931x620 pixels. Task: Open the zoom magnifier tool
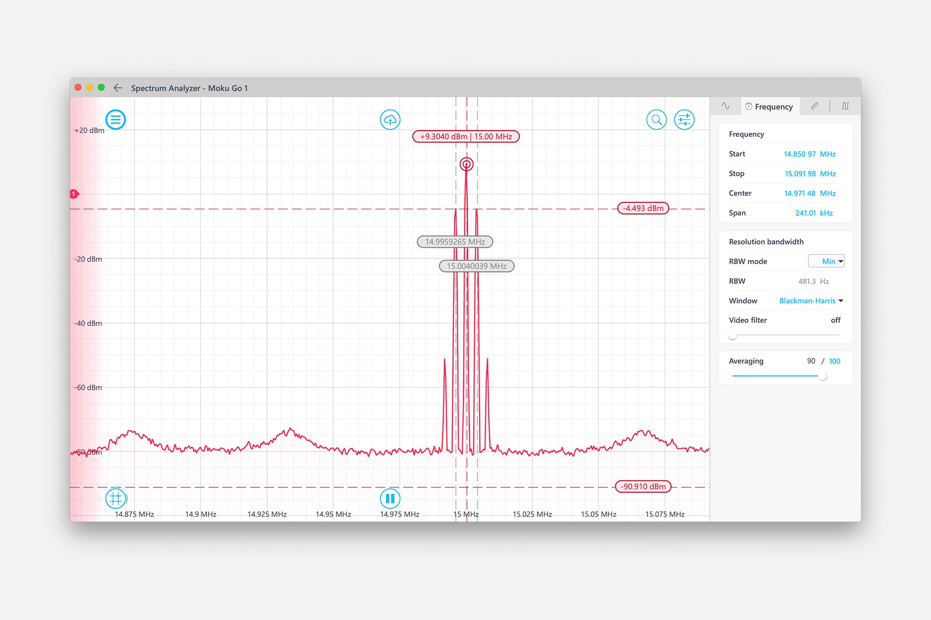click(x=657, y=119)
